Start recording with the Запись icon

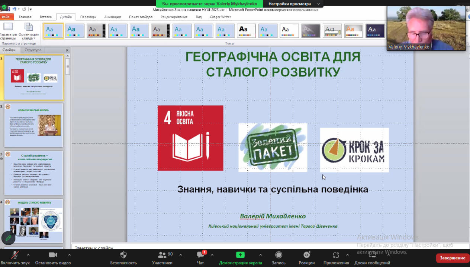[x=279, y=255]
